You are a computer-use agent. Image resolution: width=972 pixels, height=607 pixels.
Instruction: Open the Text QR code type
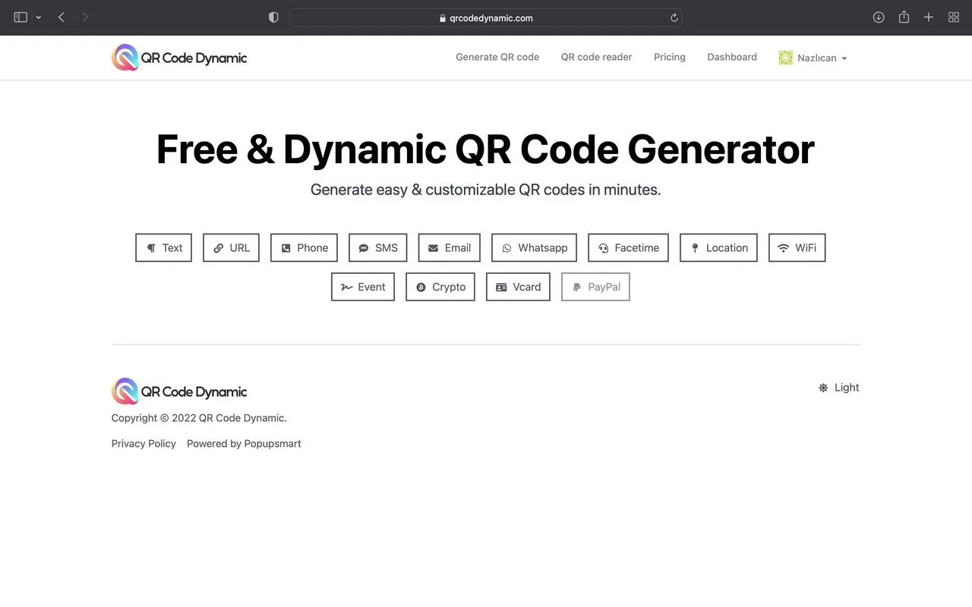(x=164, y=247)
